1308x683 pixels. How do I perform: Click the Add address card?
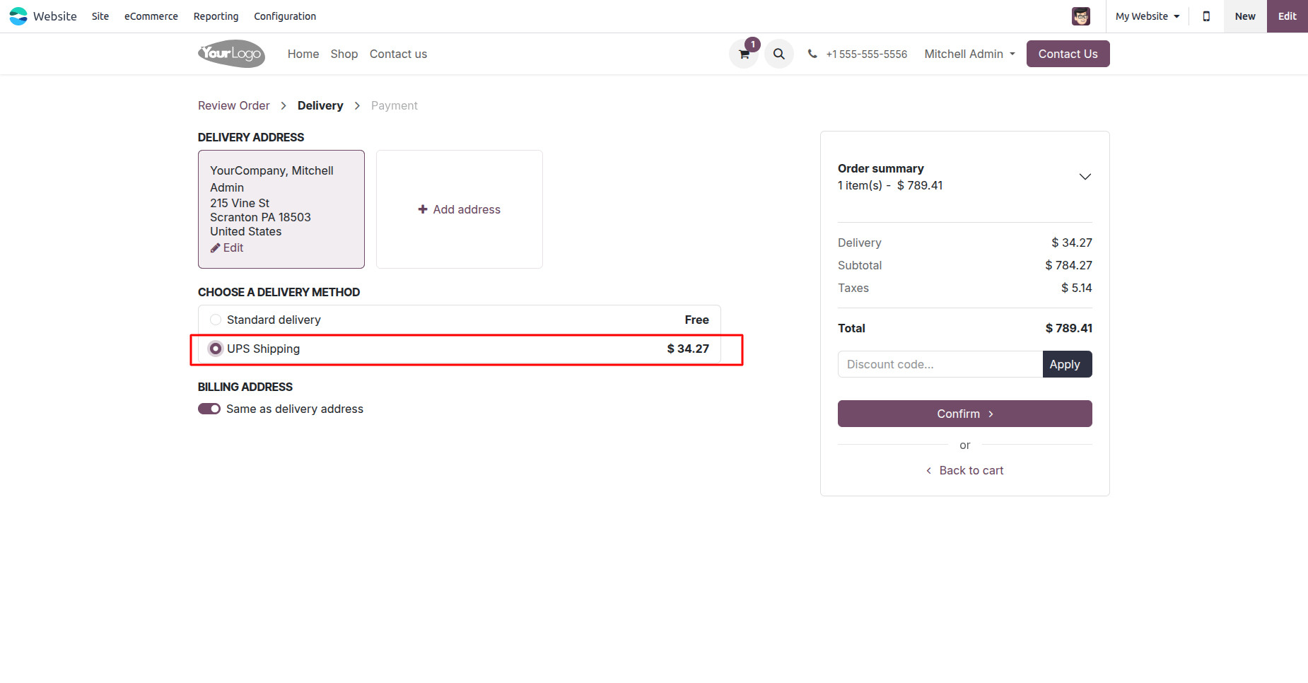point(460,209)
